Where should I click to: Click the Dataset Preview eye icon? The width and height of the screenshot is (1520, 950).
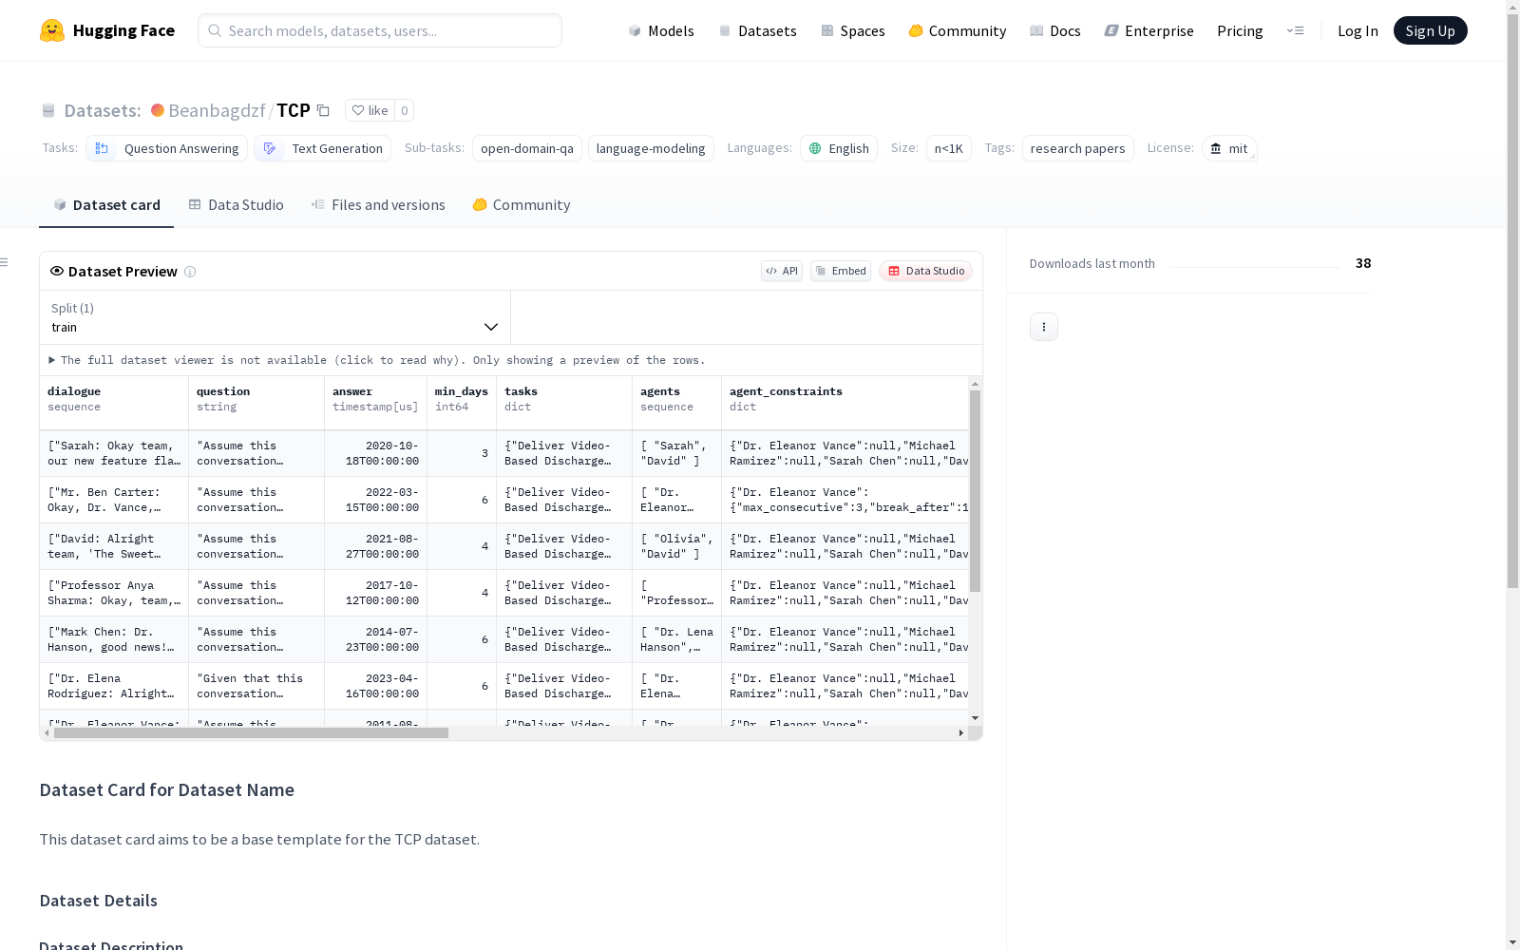(x=57, y=271)
